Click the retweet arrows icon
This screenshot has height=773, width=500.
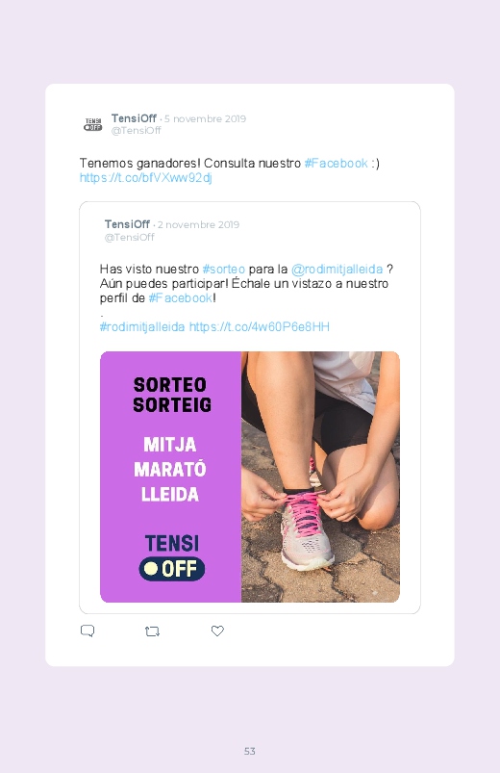(152, 631)
